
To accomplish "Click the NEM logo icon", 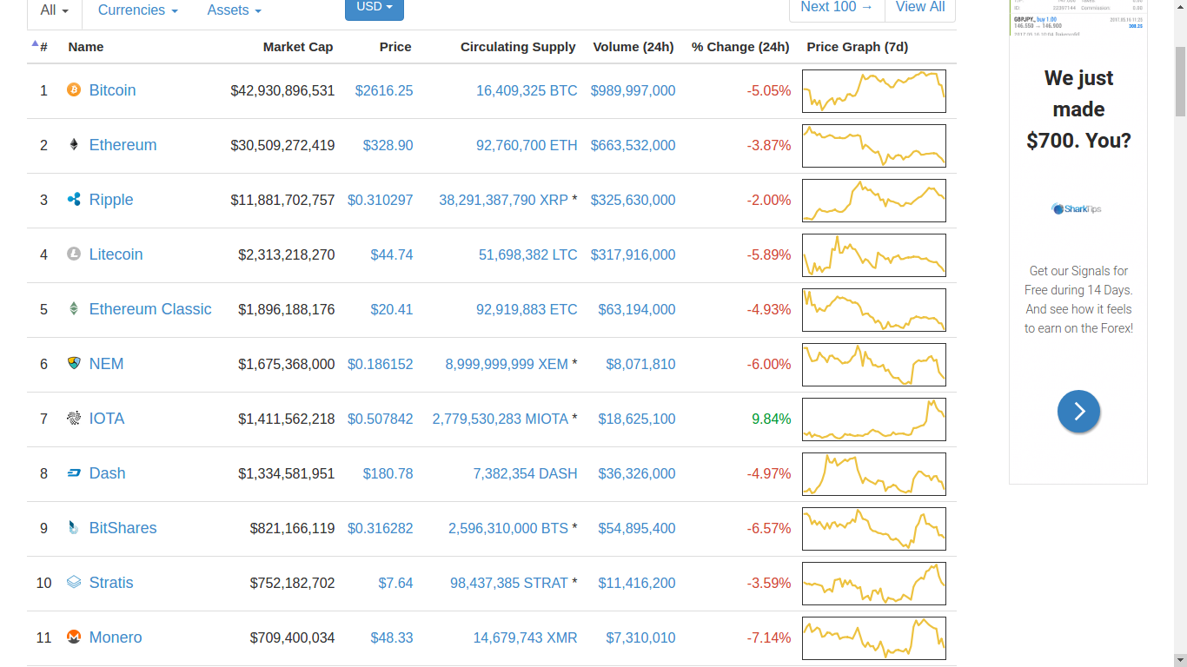I will tap(74, 363).
